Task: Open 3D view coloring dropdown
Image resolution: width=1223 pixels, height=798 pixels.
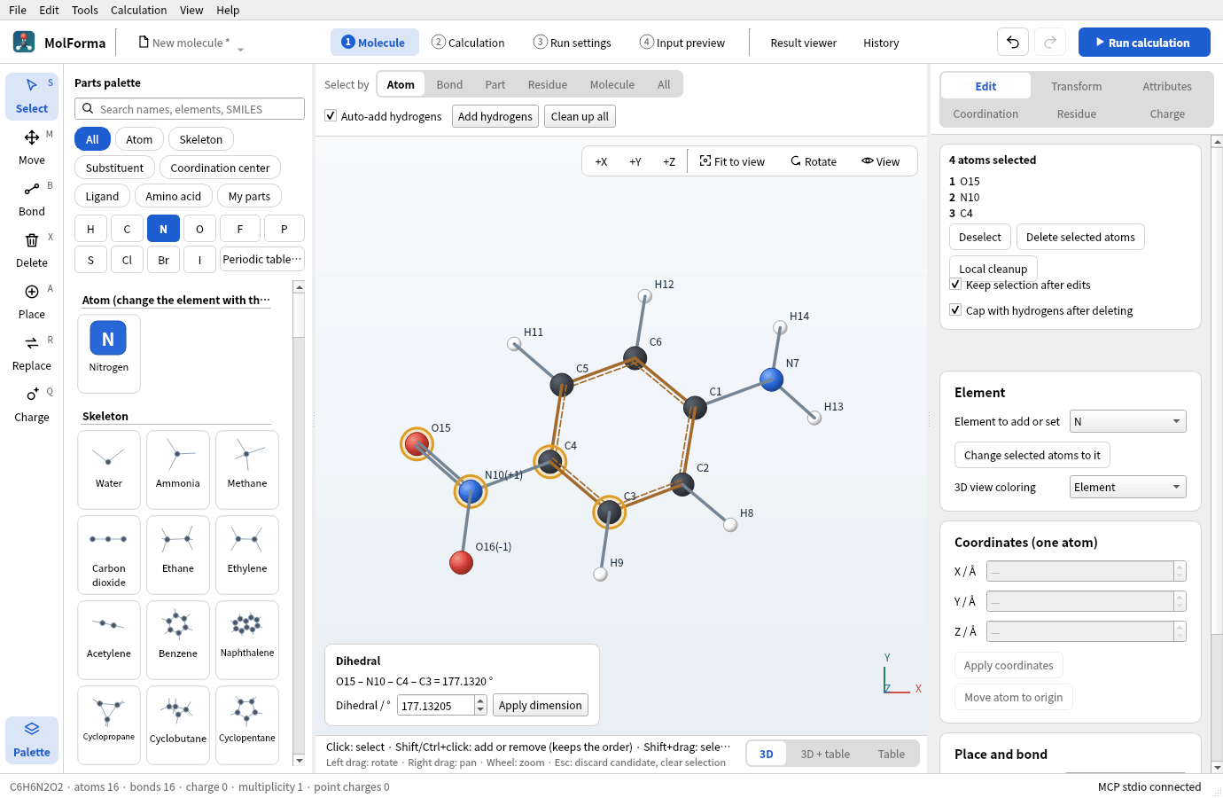Action: point(1127,487)
